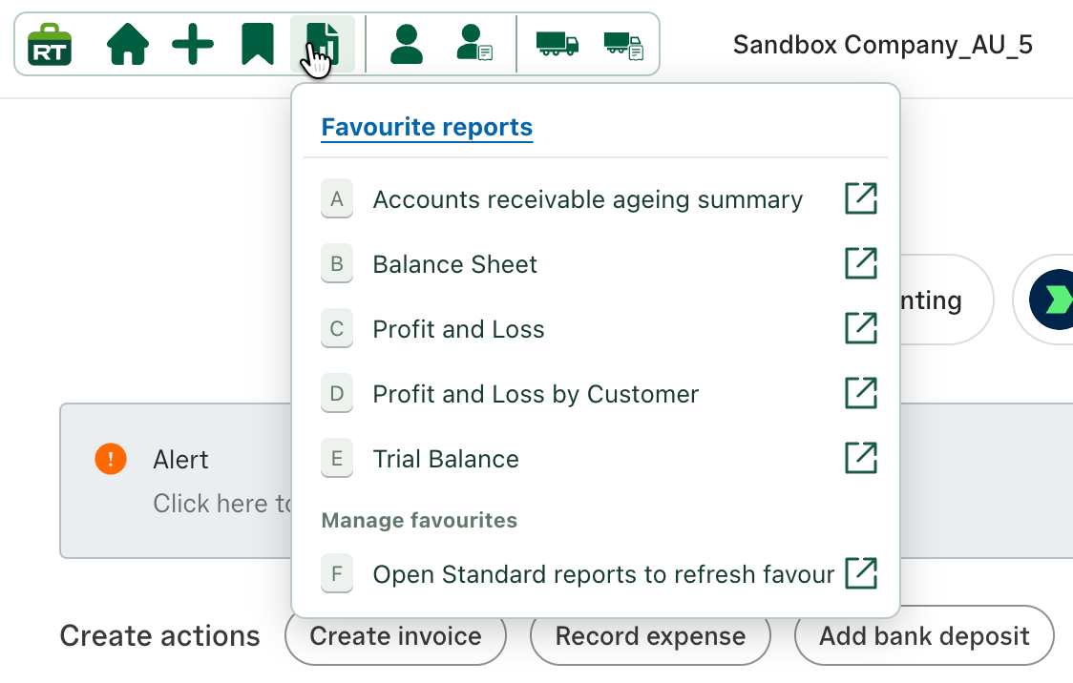Open Profit and Loss by Customer external icon

[861, 394]
